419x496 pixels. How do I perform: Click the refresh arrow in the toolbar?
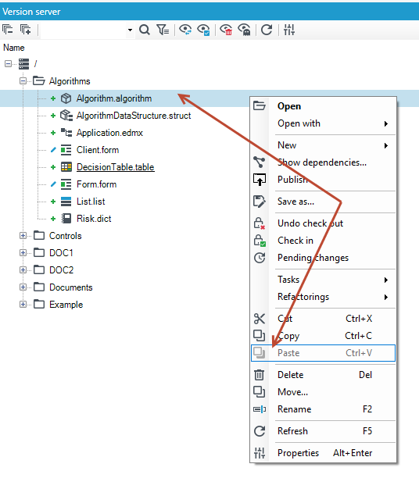[x=267, y=30]
